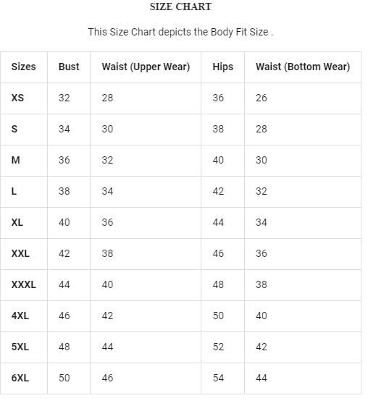This screenshot has width=368, height=406.
Task: Click the XL size row label
Action: [x=17, y=222]
